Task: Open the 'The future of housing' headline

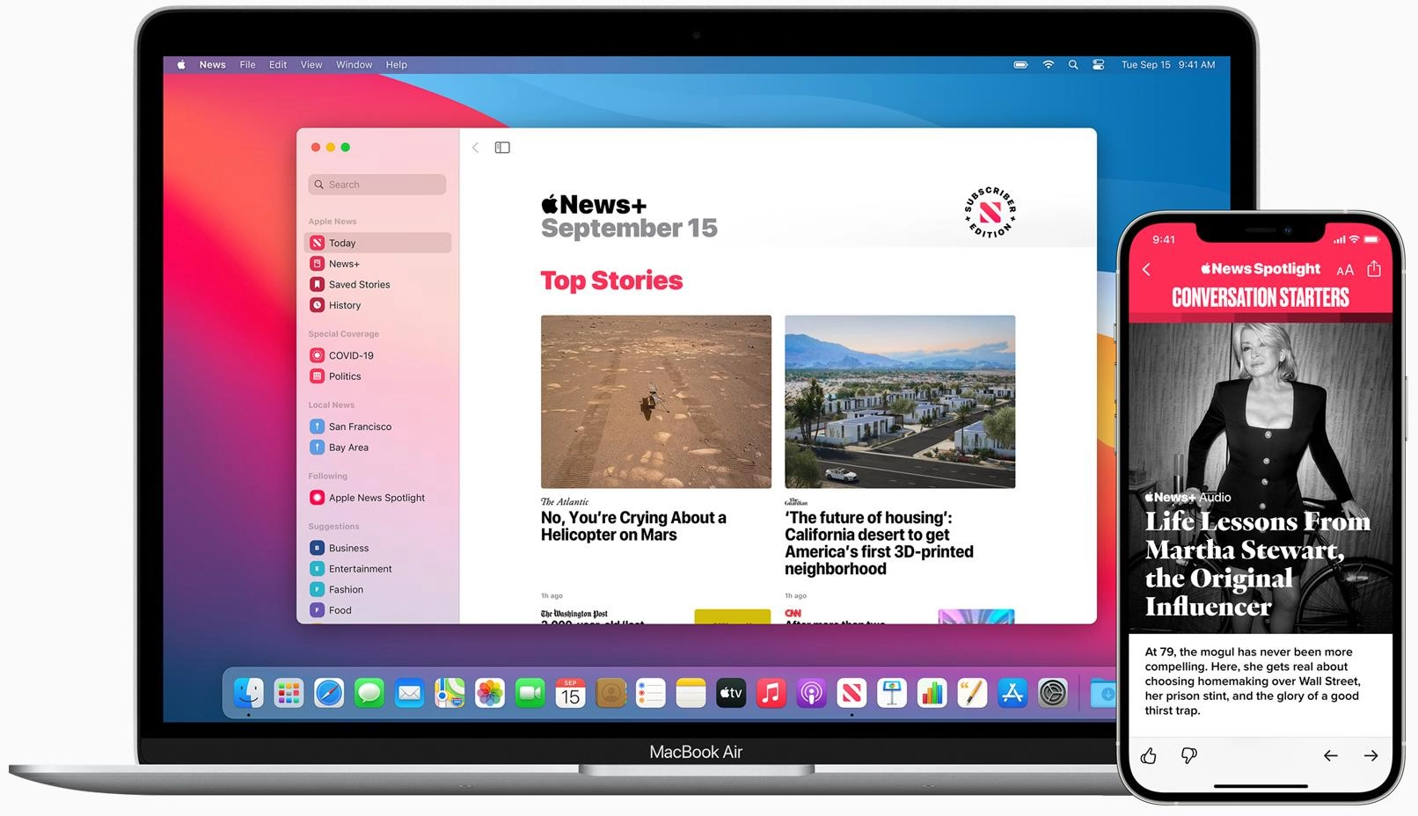Action: click(880, 543)
